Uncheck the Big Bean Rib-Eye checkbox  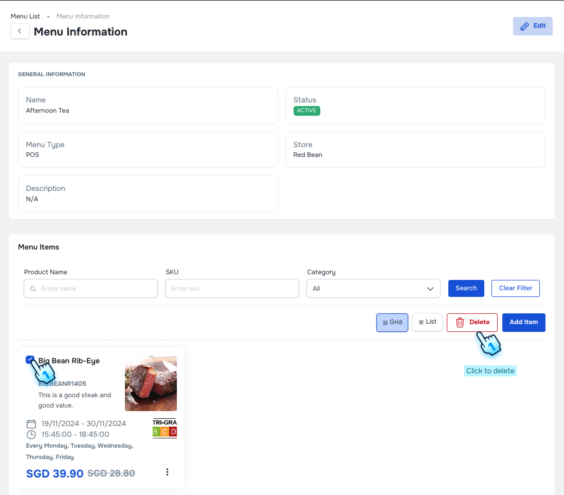click(30, 359)
